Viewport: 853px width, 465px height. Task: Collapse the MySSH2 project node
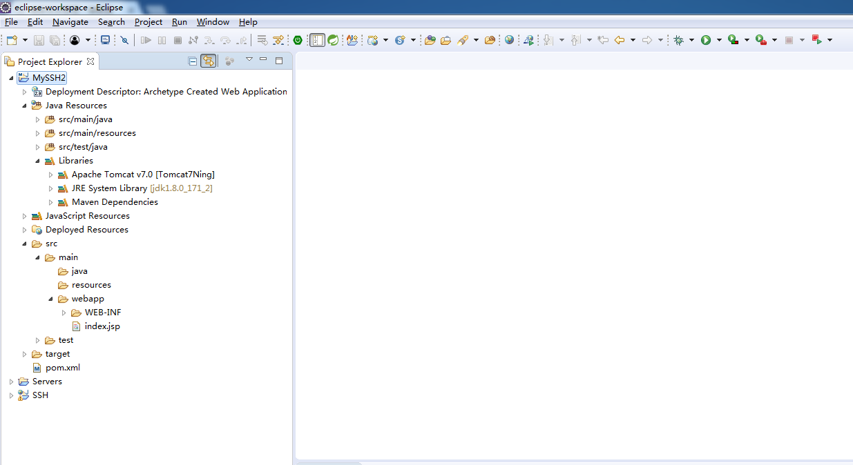pyautogui.click(x=11, y=78)
